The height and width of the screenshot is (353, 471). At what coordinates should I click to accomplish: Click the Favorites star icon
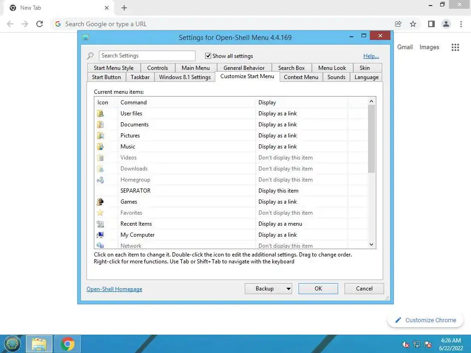[100, 213]
